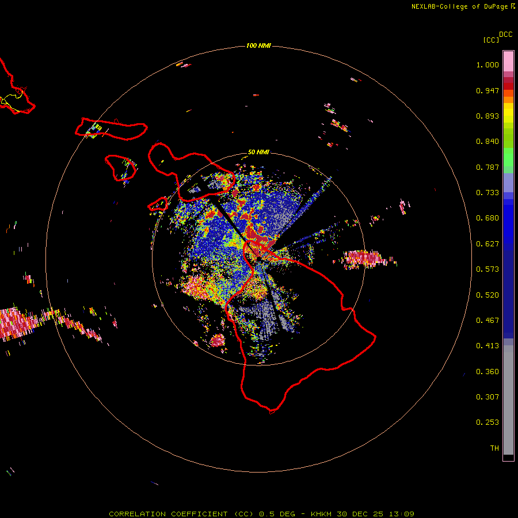Select the 0.893 scale value
The height and width of the screenshot is (518, 518).
pos(487,116)
